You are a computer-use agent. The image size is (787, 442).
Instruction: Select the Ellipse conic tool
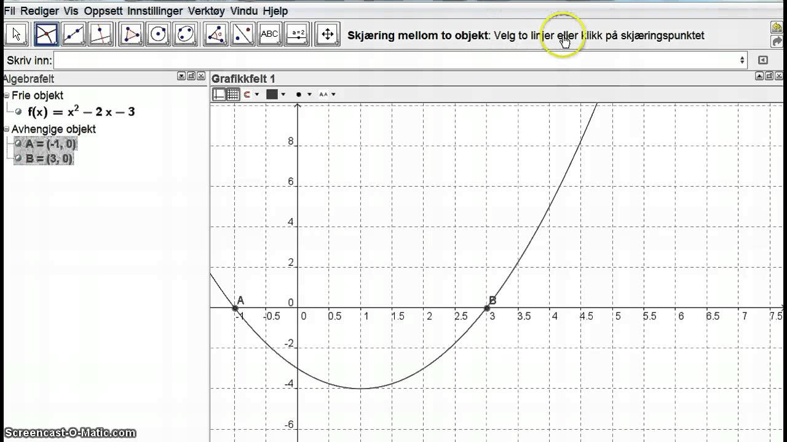click(185, 34)
